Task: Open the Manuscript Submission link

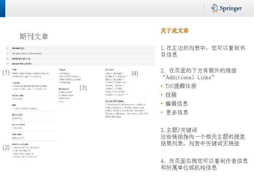Action: 26,157
